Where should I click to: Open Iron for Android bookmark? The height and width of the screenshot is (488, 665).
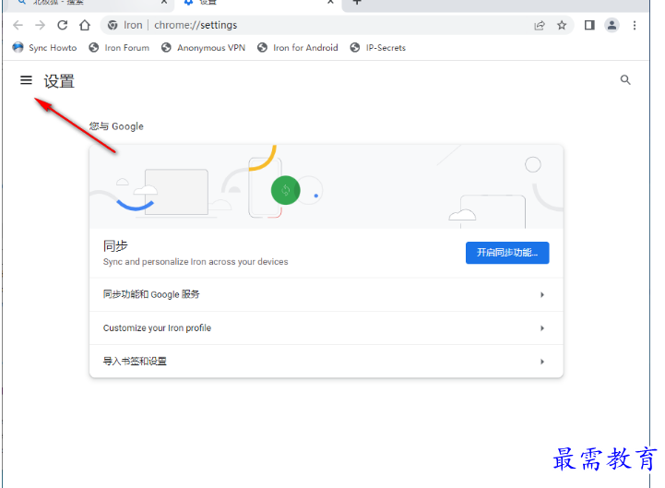tap(298, 48)
